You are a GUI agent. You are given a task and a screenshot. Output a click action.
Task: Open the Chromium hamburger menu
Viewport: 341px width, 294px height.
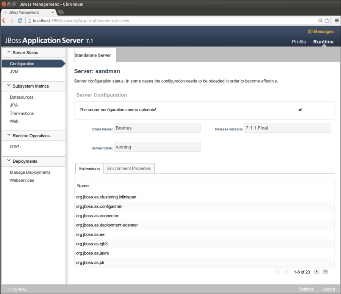tap(337, 20)
